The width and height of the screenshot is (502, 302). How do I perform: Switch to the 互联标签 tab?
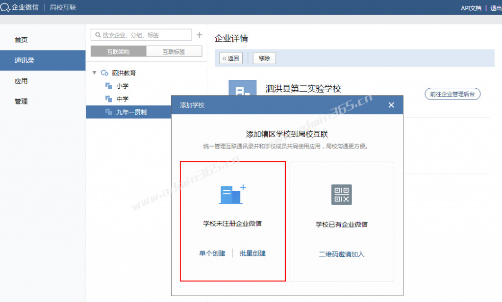[174, 51]
